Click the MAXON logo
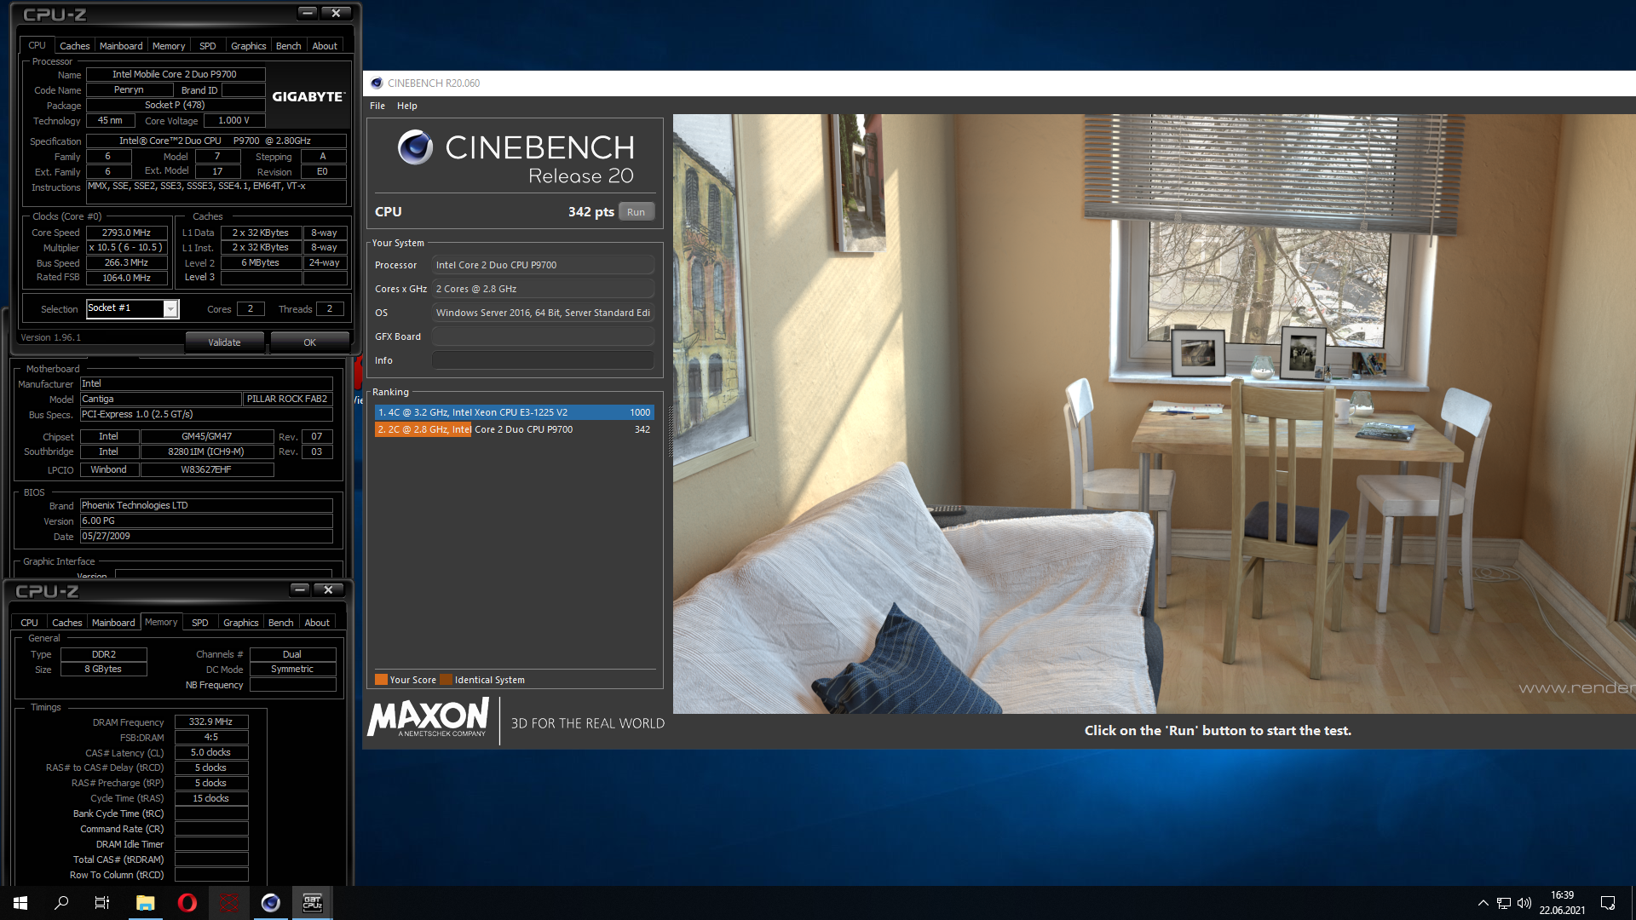This screenshot has width=1636, height=920. coord(429,717)
